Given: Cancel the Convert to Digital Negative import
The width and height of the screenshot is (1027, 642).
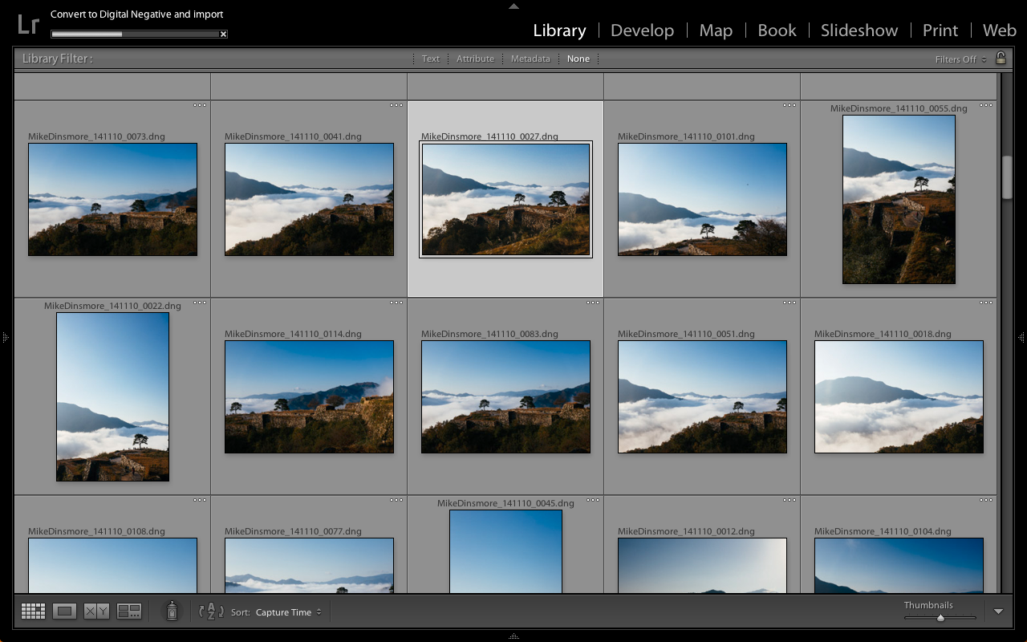Looking at the screenshot, I should click(x=223, y=34).
